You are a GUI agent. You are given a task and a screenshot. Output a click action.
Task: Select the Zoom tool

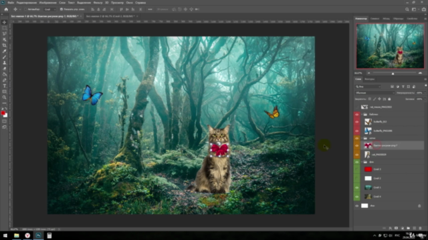point(5,97)
